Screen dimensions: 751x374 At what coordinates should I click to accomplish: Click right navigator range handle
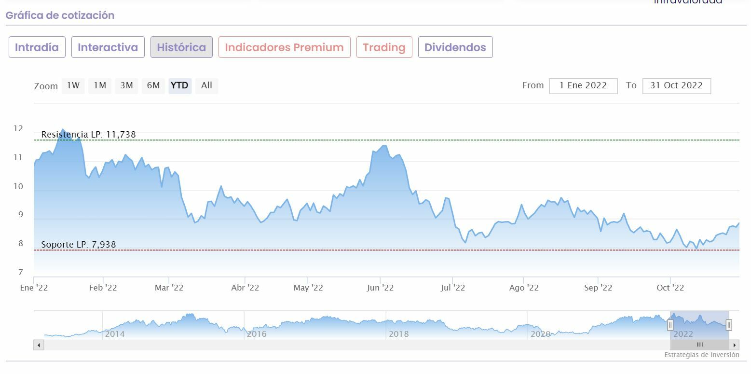pos(729,325)
